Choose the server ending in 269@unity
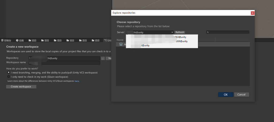 tap(181, 41)
